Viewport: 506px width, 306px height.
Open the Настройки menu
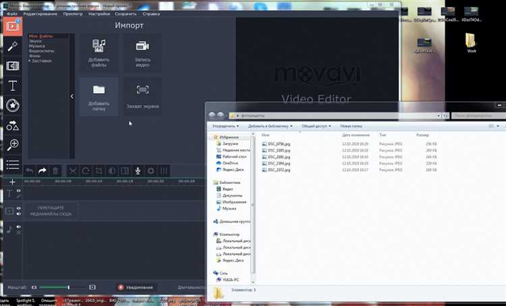coord(99,14)
